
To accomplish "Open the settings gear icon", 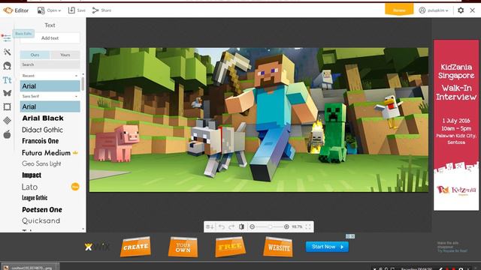I will click(461, 10).
